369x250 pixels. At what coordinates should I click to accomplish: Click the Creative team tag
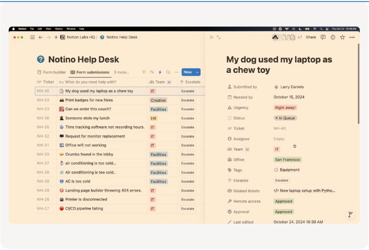click(x=158, y=100)
